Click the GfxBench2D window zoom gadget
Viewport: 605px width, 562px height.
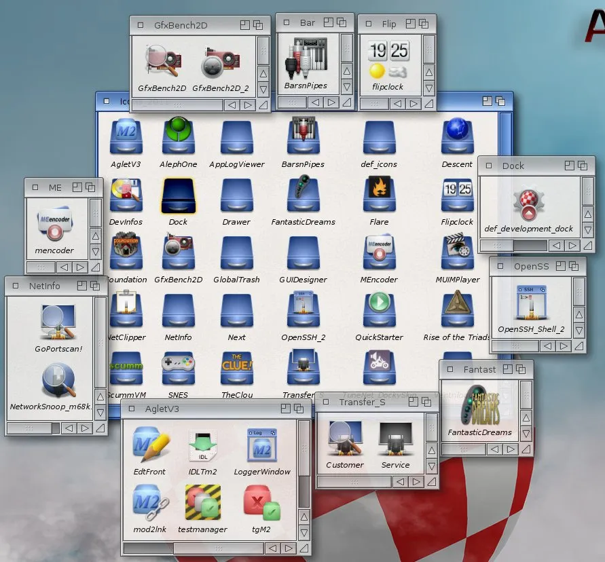coord(244,25)
